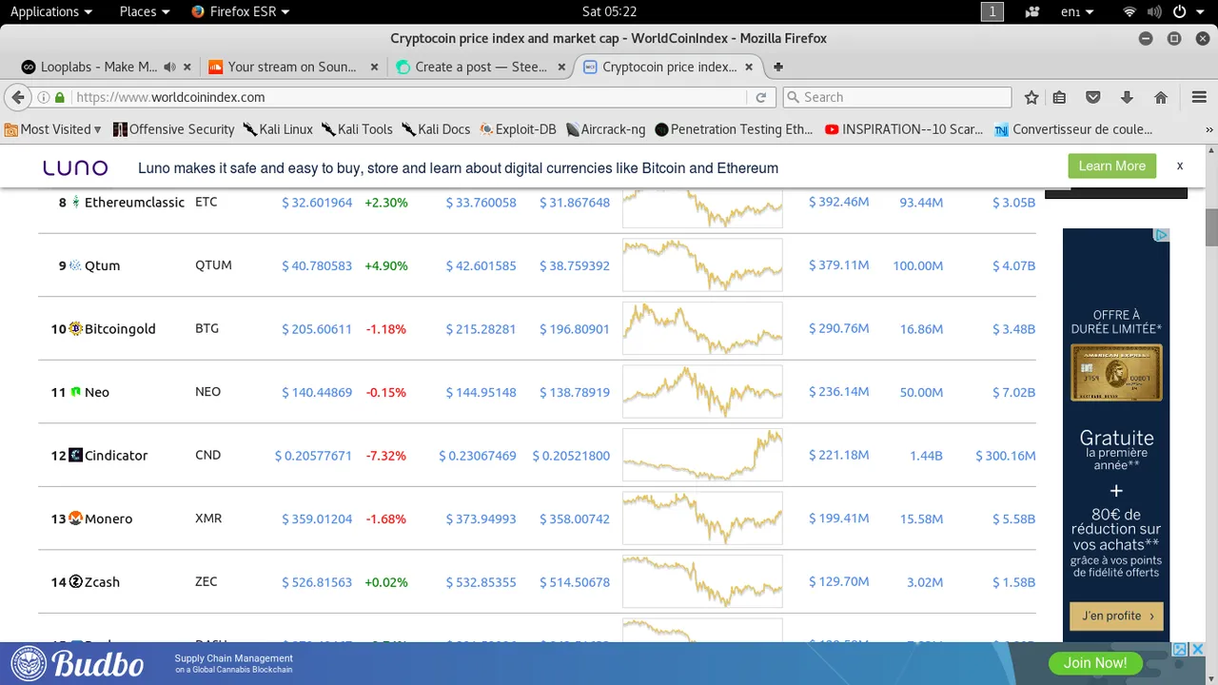Reload the page with the refresh icon
The image size is (1218, 685).
coord(761,97)
